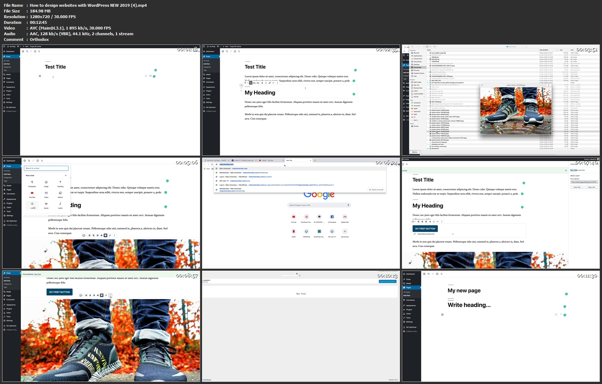Click the Switch to this tab button

pyautogui.click(x=376, y=190)
